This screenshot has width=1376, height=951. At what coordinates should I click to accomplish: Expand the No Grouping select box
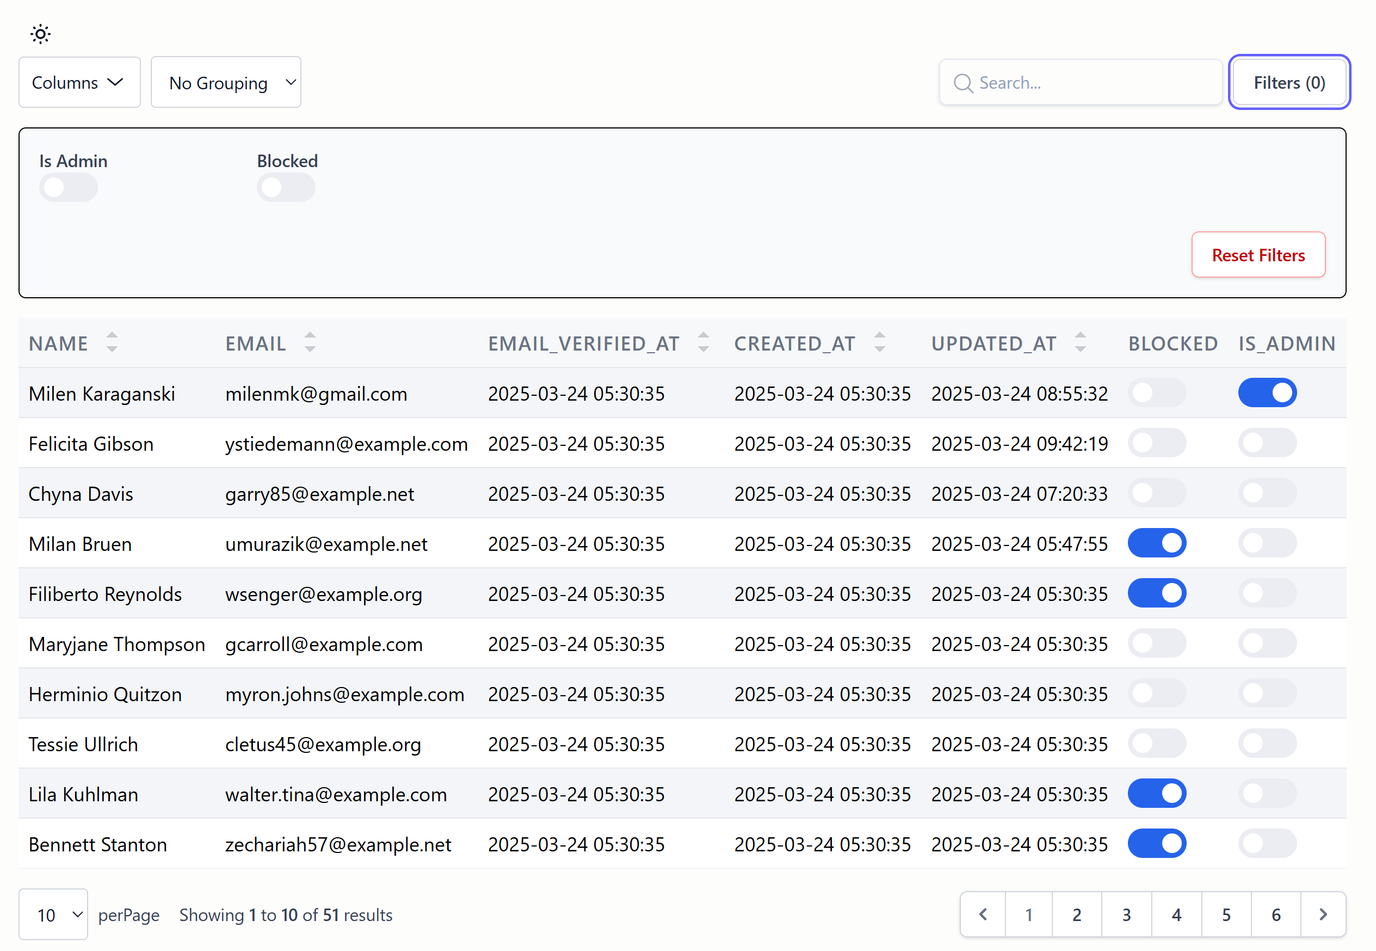(x=226, y=83)
